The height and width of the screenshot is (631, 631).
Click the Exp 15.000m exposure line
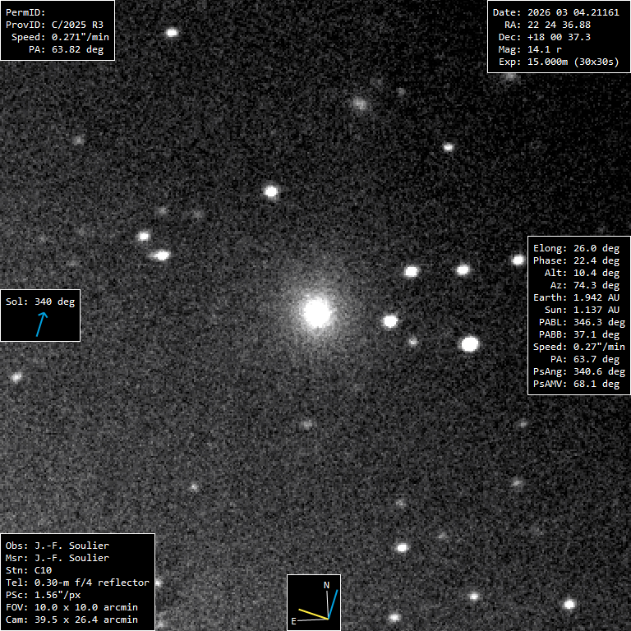[557, 62]
